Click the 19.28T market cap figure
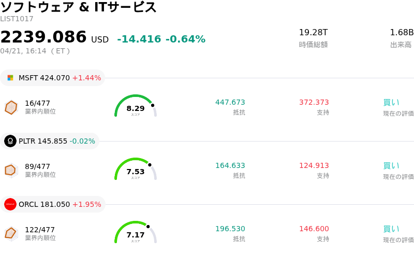The width and height of the screenshot is (414, 253). (313, 32)
